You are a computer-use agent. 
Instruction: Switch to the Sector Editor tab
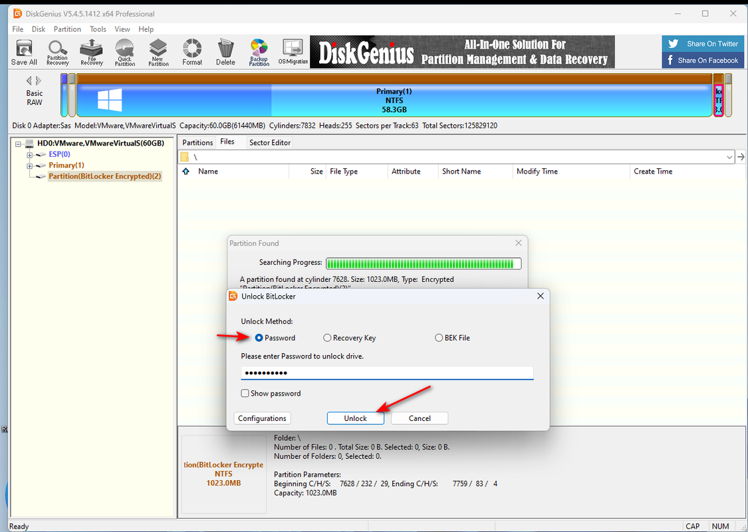click(270, 142)
